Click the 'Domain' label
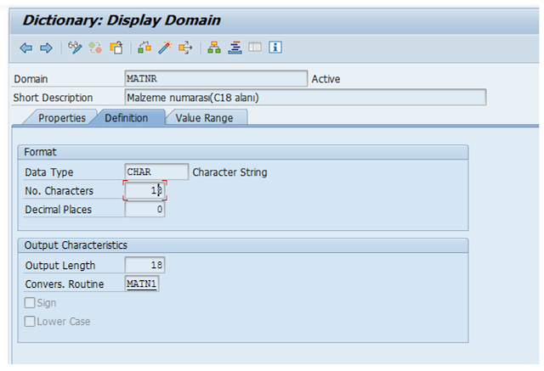This screenshot has height=371, width=544. tap(31, 79)
